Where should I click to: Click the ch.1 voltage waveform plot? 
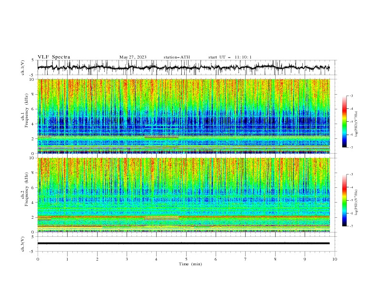pos(183,68)
